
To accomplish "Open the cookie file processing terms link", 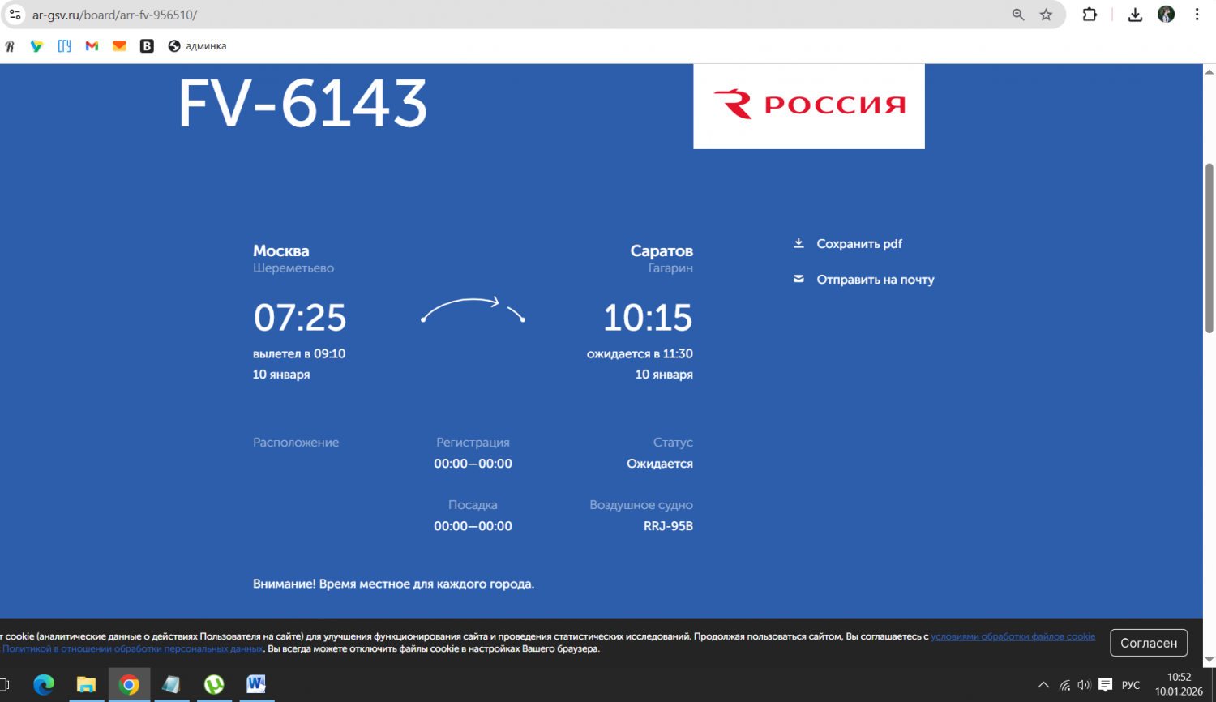I will click(1013, 636).
